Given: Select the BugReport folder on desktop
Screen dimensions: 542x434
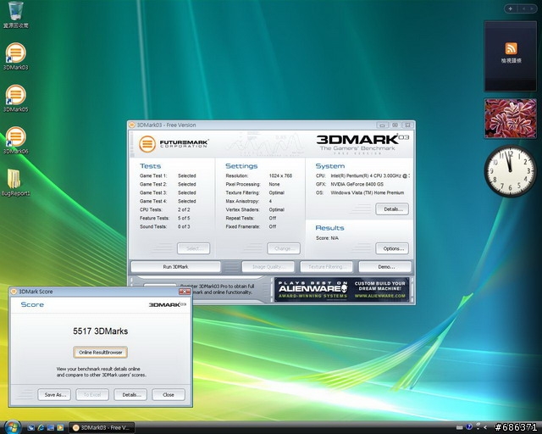Looking at the screenshot, I should click(x=15, y=182).
